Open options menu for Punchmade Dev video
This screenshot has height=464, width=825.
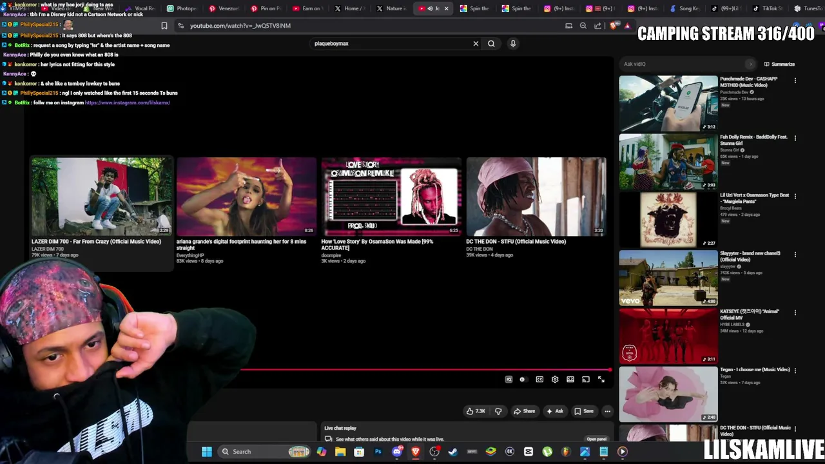(x=795, y=81)
